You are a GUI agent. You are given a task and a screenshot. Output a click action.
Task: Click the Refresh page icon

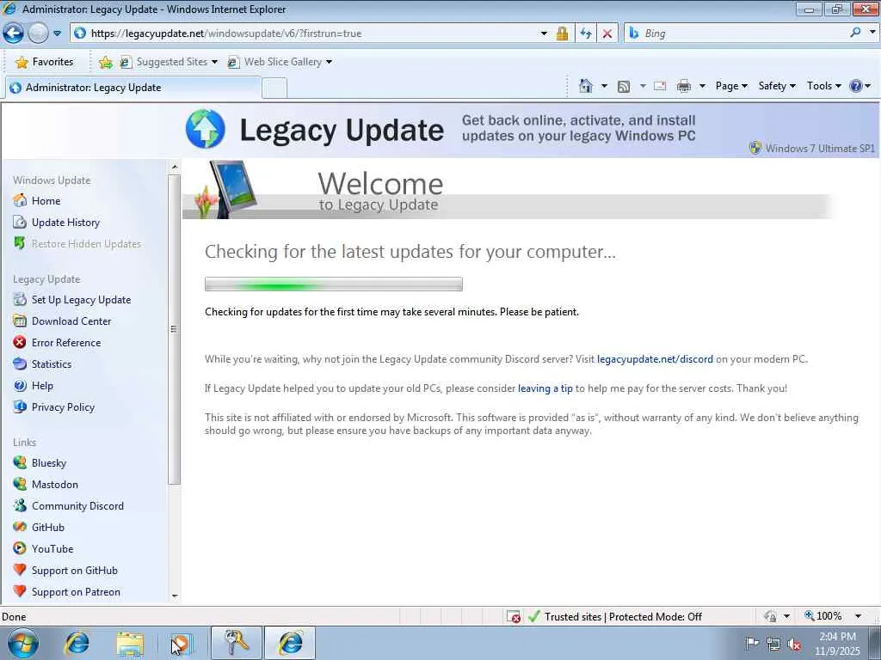coord(585,34)
